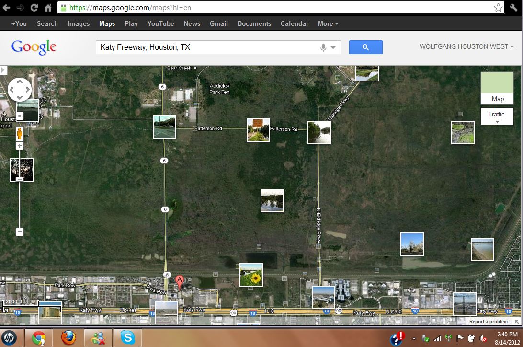Open highway photo near Route 6
This screenshot has height=347, width=523.
(x=164, y=127)
